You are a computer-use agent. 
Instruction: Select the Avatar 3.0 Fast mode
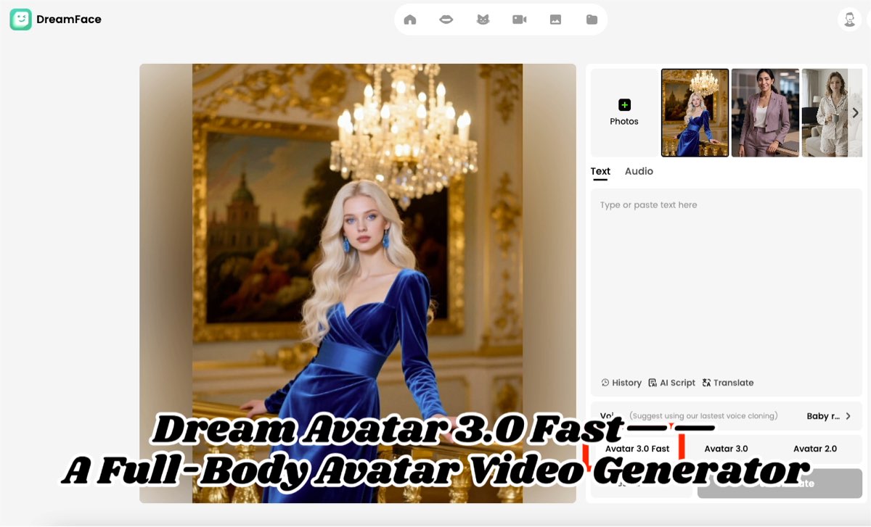[x=637, y=449]
